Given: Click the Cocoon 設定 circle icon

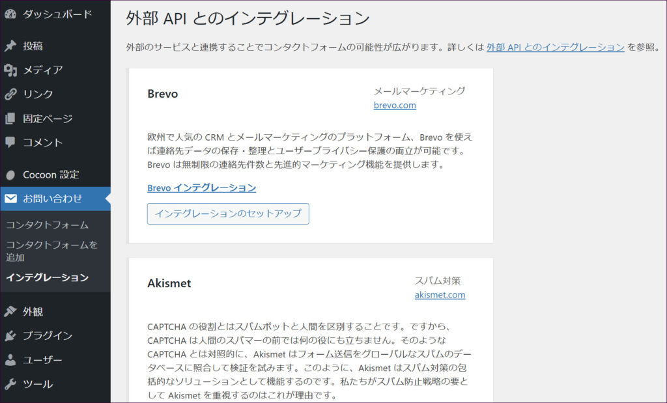Looking at the screenshot, I should coord(10,174).
